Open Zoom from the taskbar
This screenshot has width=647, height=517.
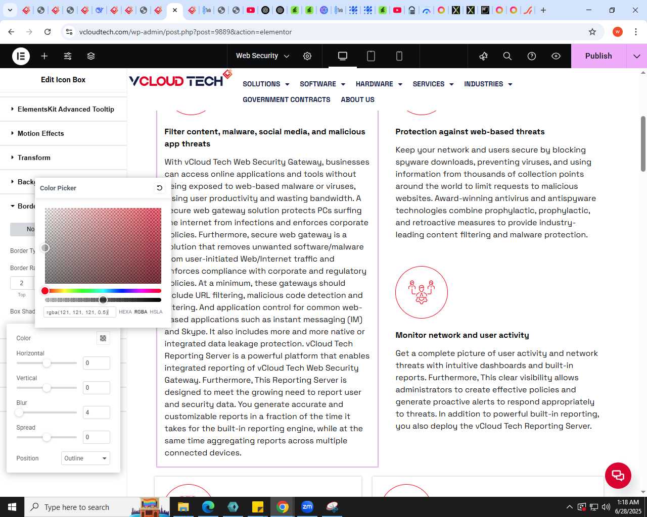click(x=307, y=507)
